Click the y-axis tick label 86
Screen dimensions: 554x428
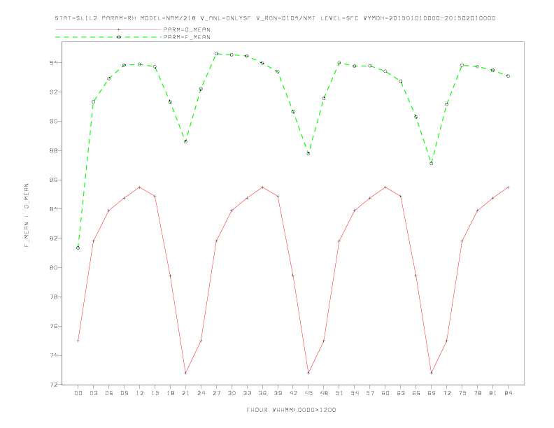tap(54, 180)
